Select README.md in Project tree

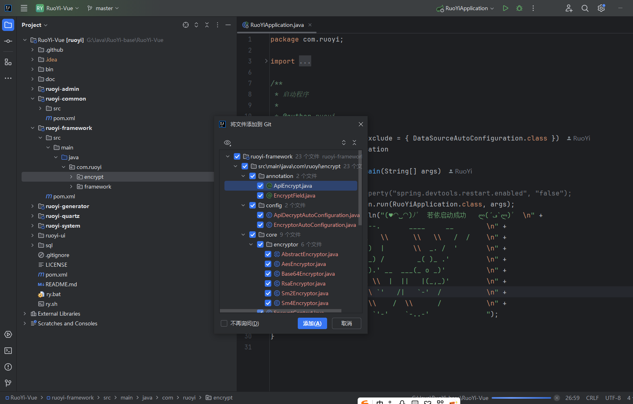coord(61,284)
